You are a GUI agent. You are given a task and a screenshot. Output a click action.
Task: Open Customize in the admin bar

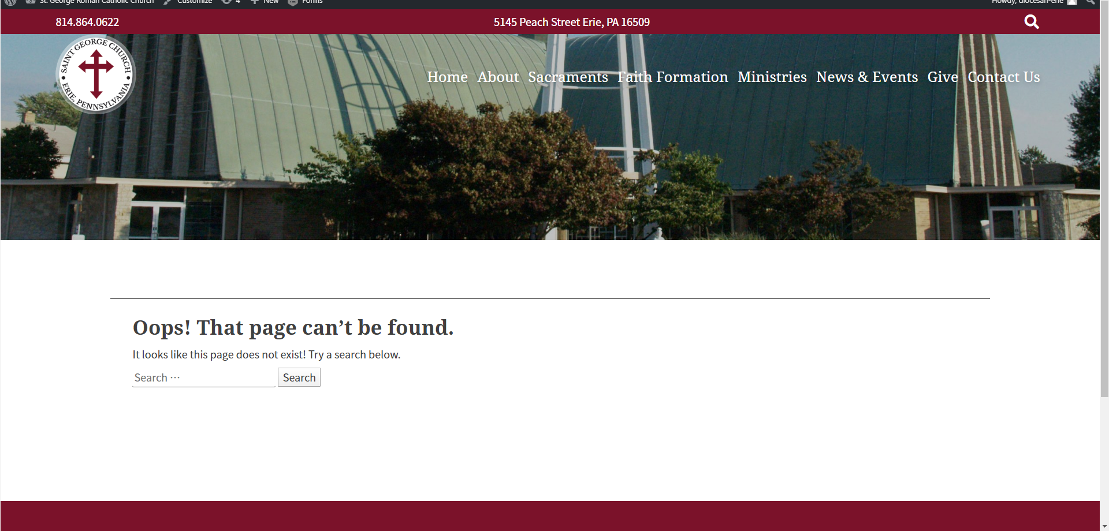[188, 2]
